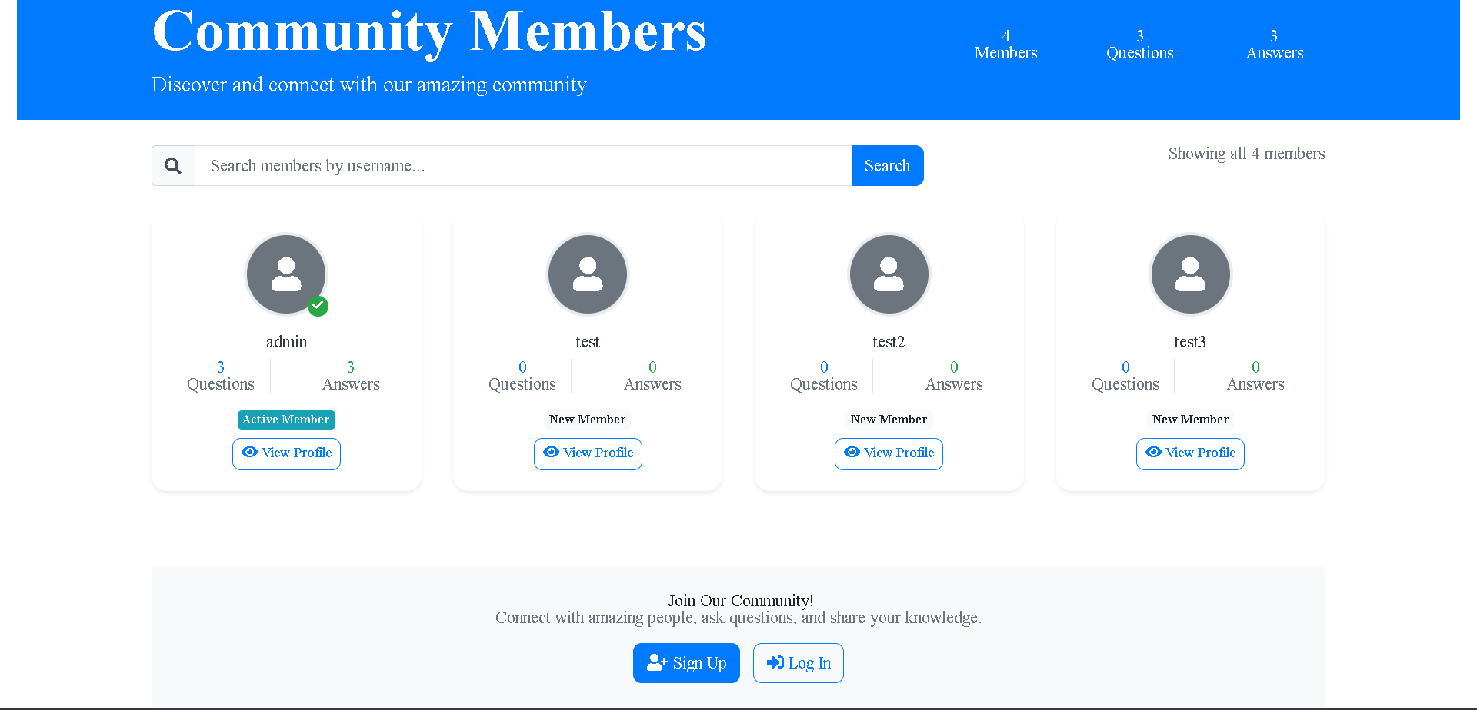1477x710 pixels.
Task: Click the New Member badge under test2
Action: (889, 420)
